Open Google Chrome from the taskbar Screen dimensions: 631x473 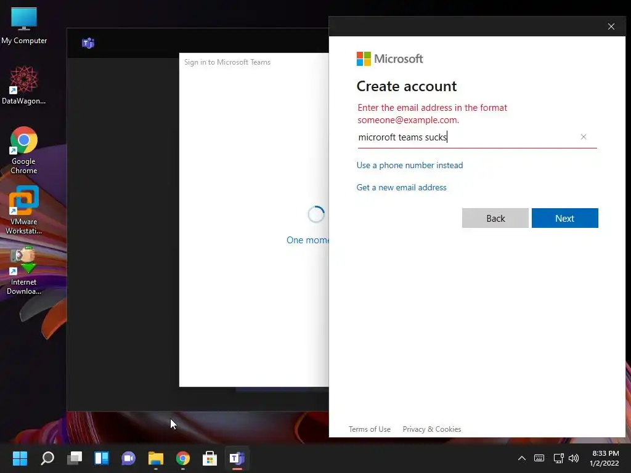(182, 458)
